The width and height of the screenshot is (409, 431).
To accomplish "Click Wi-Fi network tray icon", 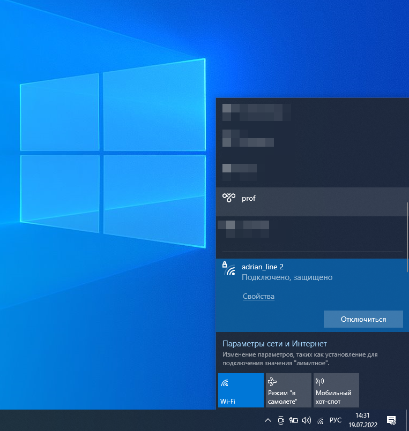I will point(320,420).
